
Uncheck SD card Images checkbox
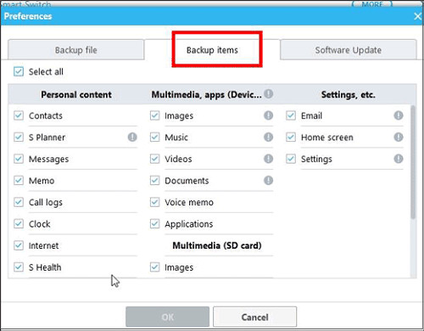point(154,266)
